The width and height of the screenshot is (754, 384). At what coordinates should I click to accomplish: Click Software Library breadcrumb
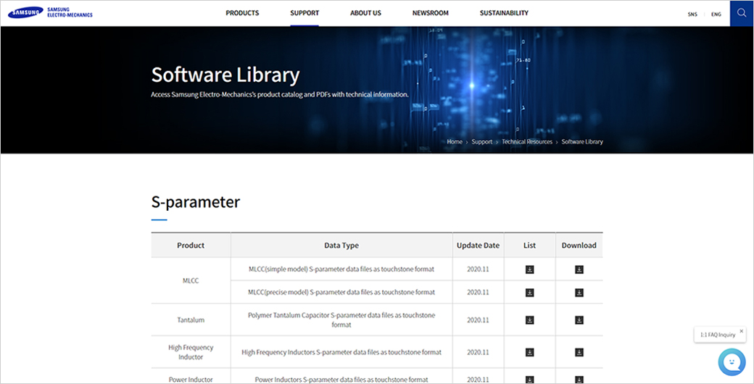coord(582,142)
